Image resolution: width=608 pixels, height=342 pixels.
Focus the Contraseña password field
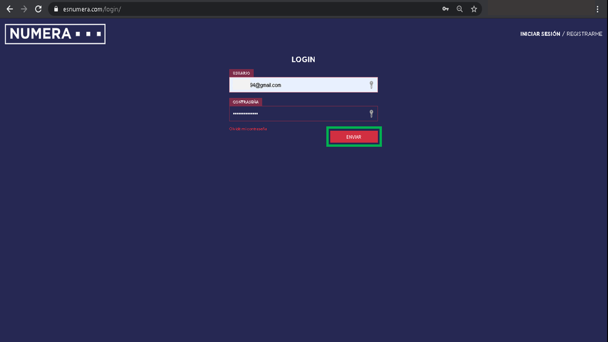pyautogui.click(x=299, y=113)
